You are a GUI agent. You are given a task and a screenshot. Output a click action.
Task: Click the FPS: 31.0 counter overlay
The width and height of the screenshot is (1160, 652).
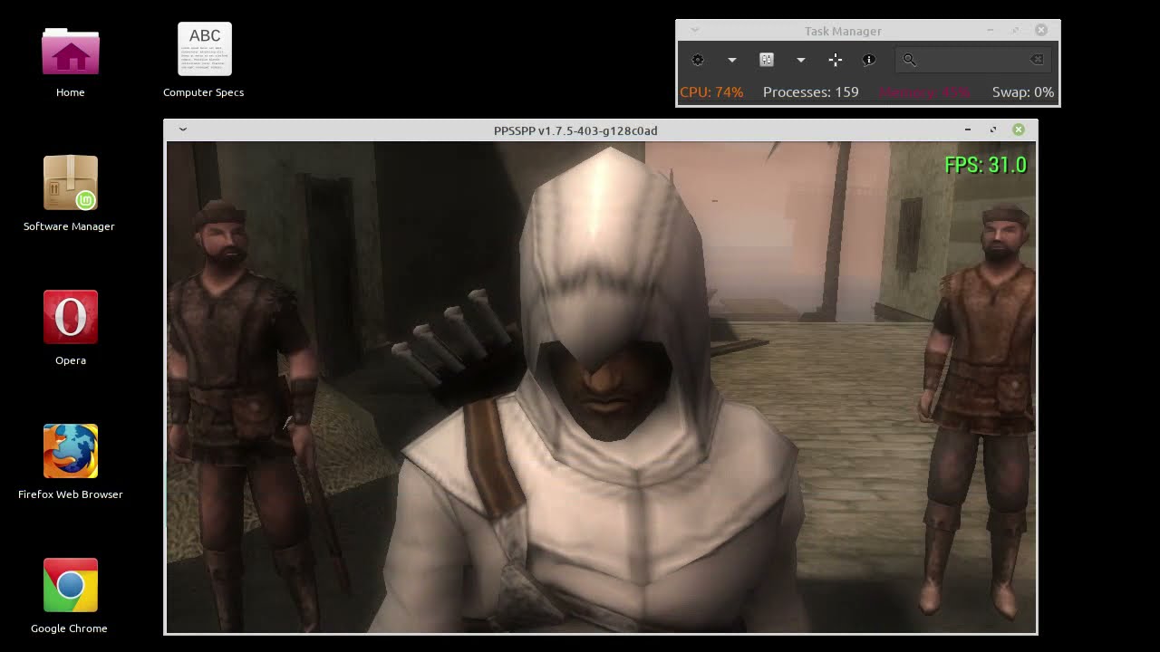[986, 165]
